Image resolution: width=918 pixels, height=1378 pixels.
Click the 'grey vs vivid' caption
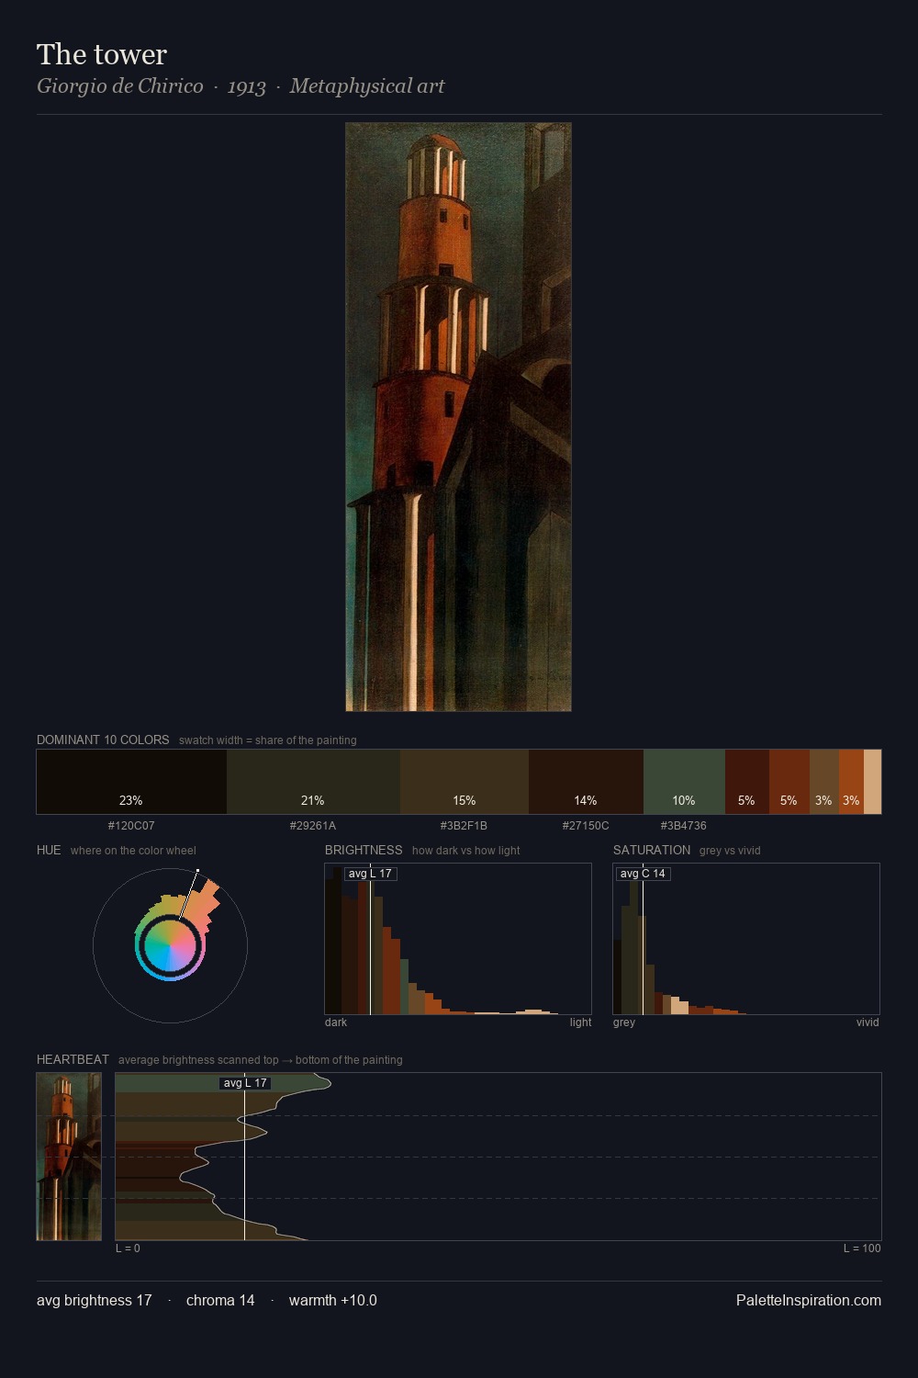coord(730,851)
